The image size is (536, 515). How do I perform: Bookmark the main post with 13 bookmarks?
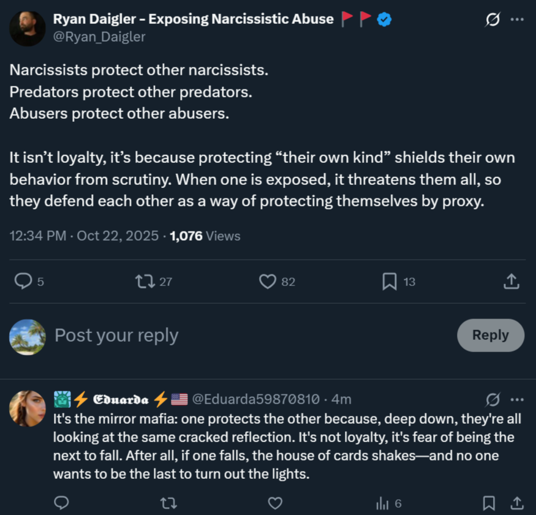click(x=390, y=281)
